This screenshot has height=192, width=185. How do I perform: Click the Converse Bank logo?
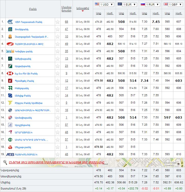[10, 51]
